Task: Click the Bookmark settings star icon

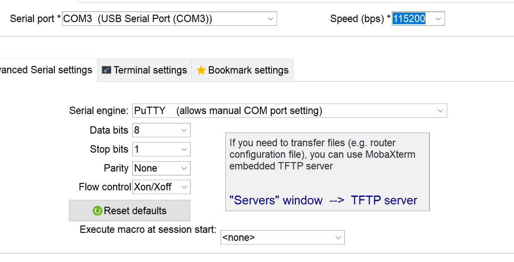Action: tap(201, 70)
